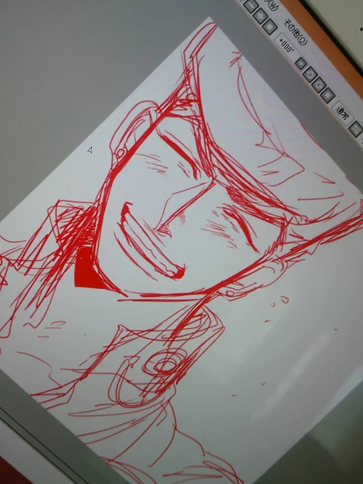
Task: Reset the canvas rotation with the square button
Action: point(328,94)
